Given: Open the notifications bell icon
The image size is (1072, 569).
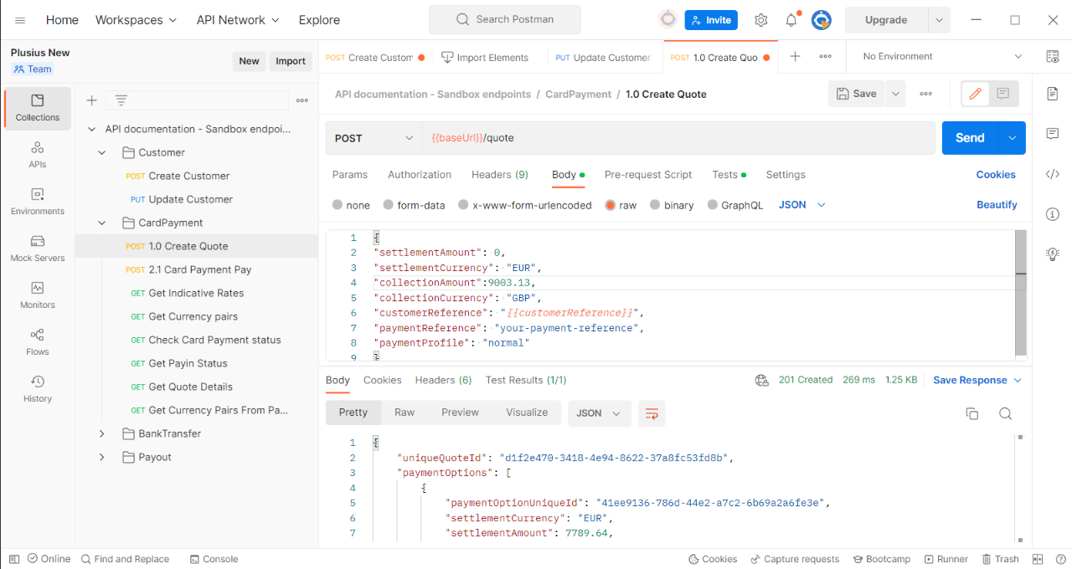Looking at the screenshot, I should (x=791, y=20).
